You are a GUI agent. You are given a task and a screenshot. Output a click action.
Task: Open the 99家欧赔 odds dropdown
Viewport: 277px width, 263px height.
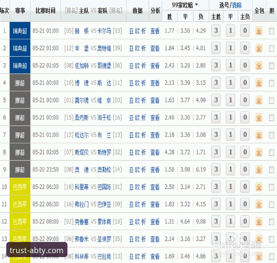pos(185,5)
